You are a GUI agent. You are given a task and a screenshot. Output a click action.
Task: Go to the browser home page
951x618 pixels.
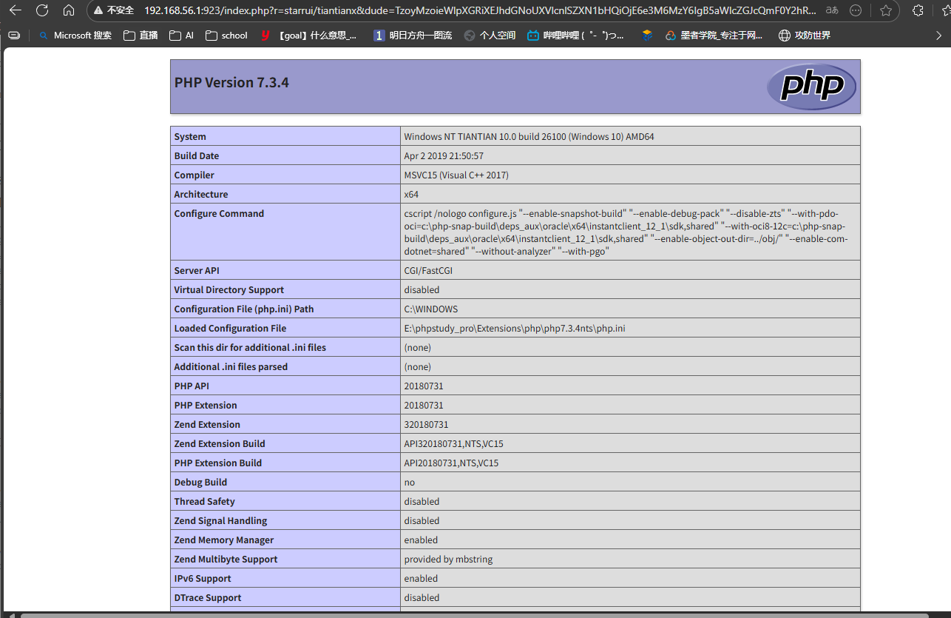click(69, 10)
